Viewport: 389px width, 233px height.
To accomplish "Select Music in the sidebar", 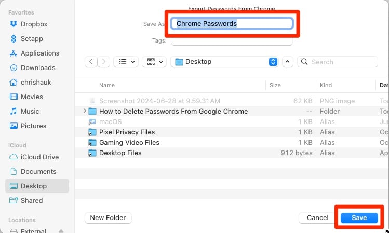I will tap(24, 111).
